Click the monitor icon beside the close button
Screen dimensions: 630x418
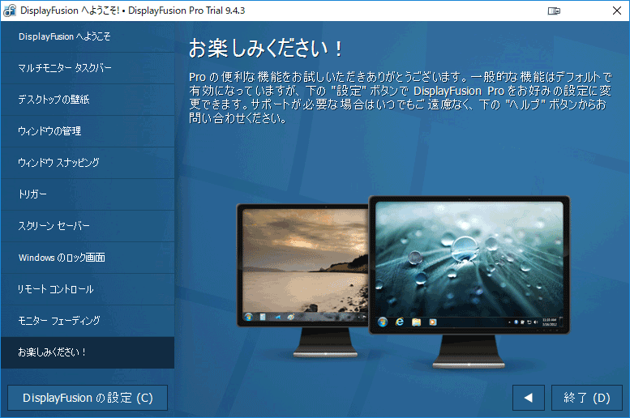point(554,11)
